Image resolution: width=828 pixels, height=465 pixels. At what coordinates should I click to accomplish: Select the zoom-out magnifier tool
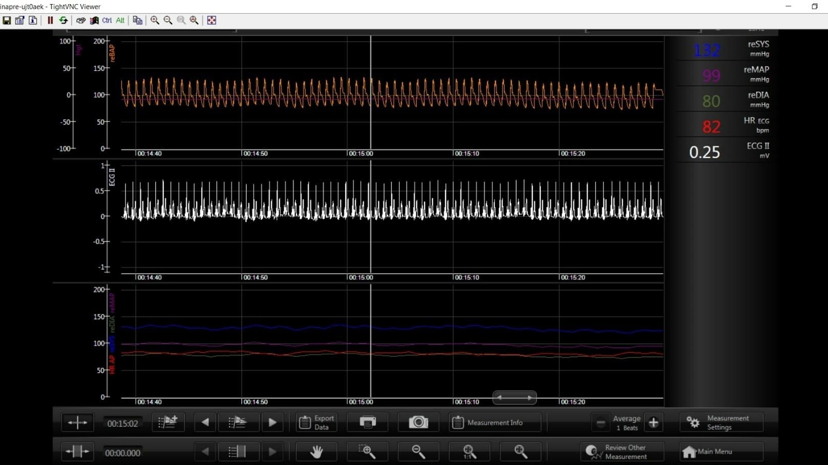pos(418,452)
